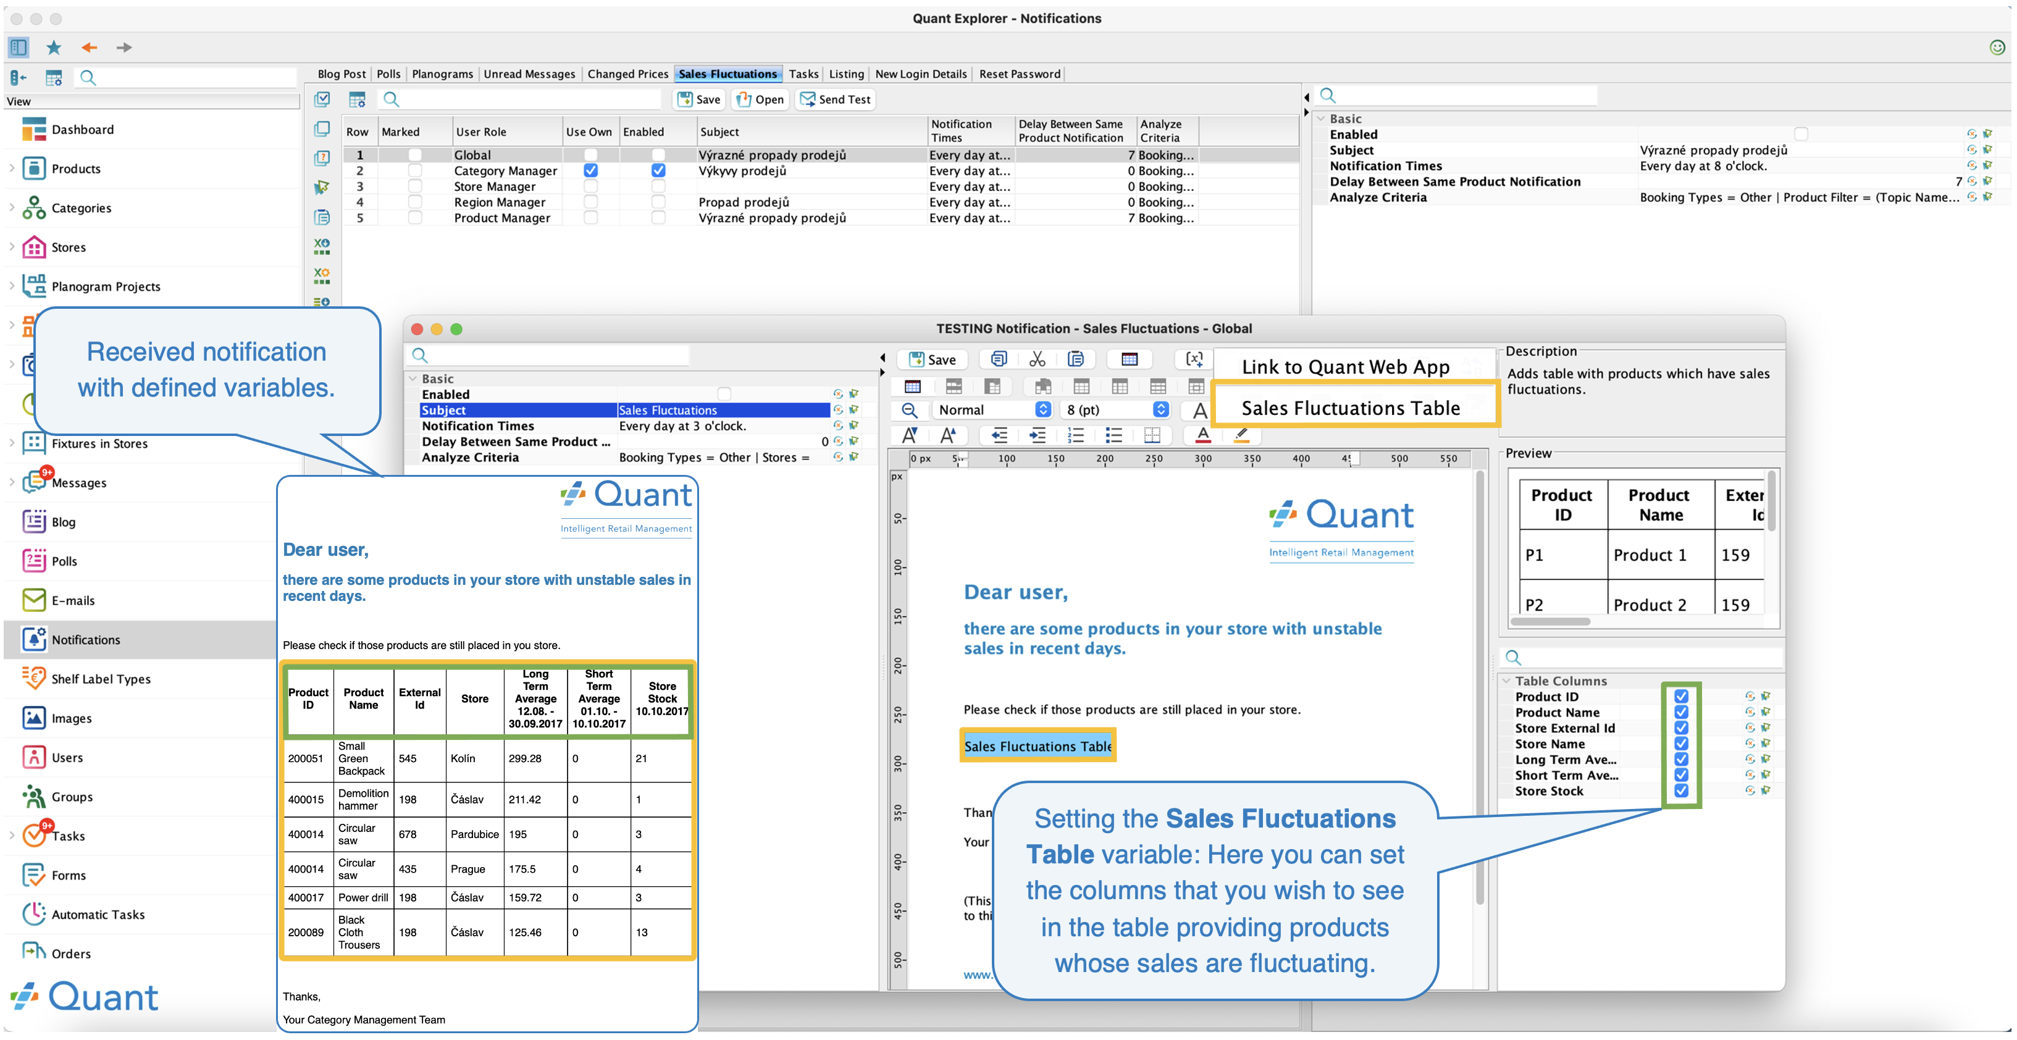
Task: Uncheck the Store External Id column
Action: click(1680, 728)
